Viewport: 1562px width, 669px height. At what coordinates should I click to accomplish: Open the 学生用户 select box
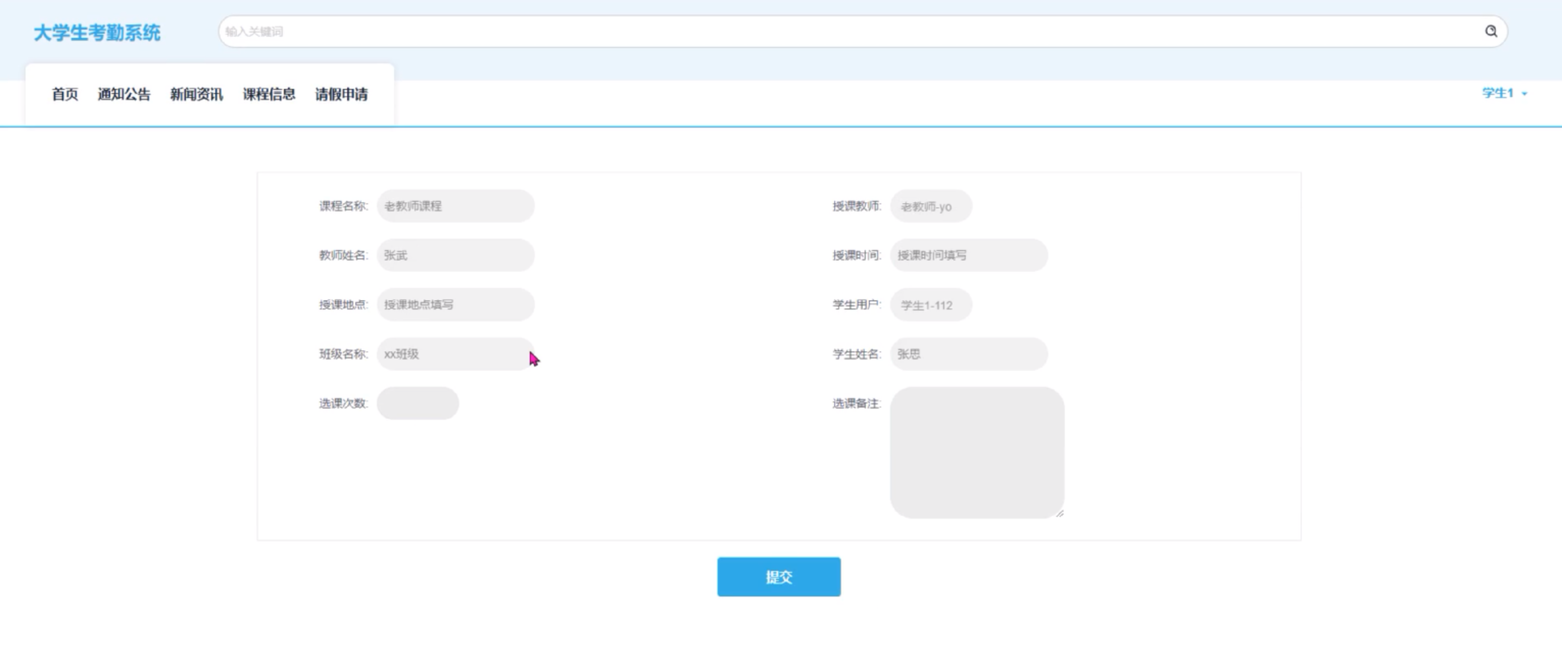931,305
